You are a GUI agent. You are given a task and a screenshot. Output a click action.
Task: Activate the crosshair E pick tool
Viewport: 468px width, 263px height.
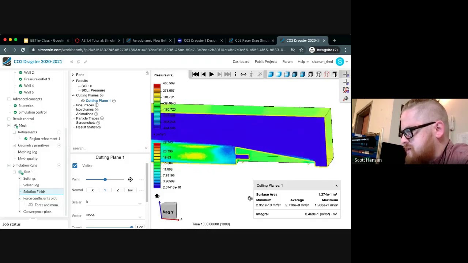click(346, 83)
